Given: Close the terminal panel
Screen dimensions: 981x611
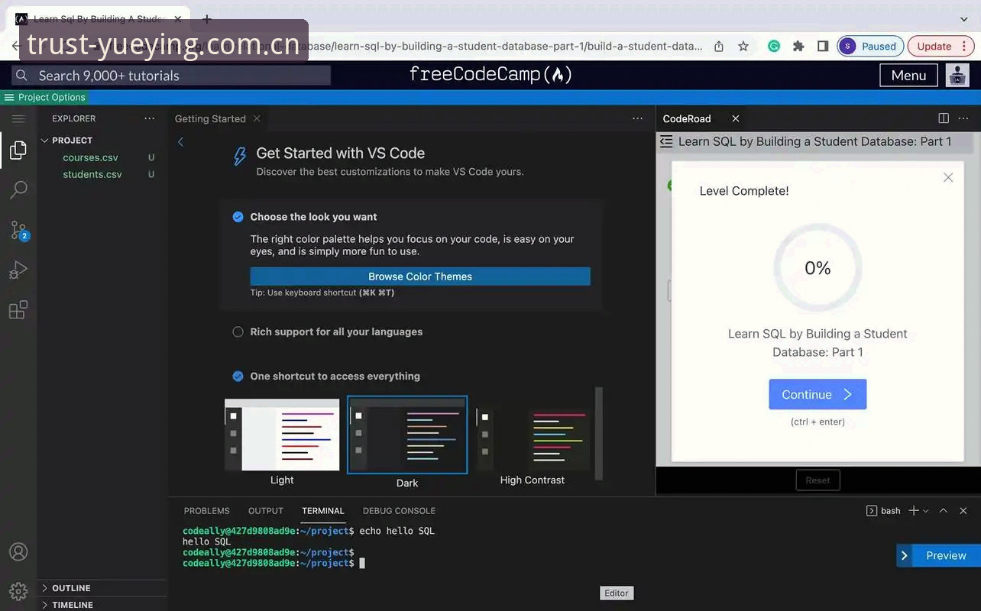Looking at the screenshot, I should (963, 510).
